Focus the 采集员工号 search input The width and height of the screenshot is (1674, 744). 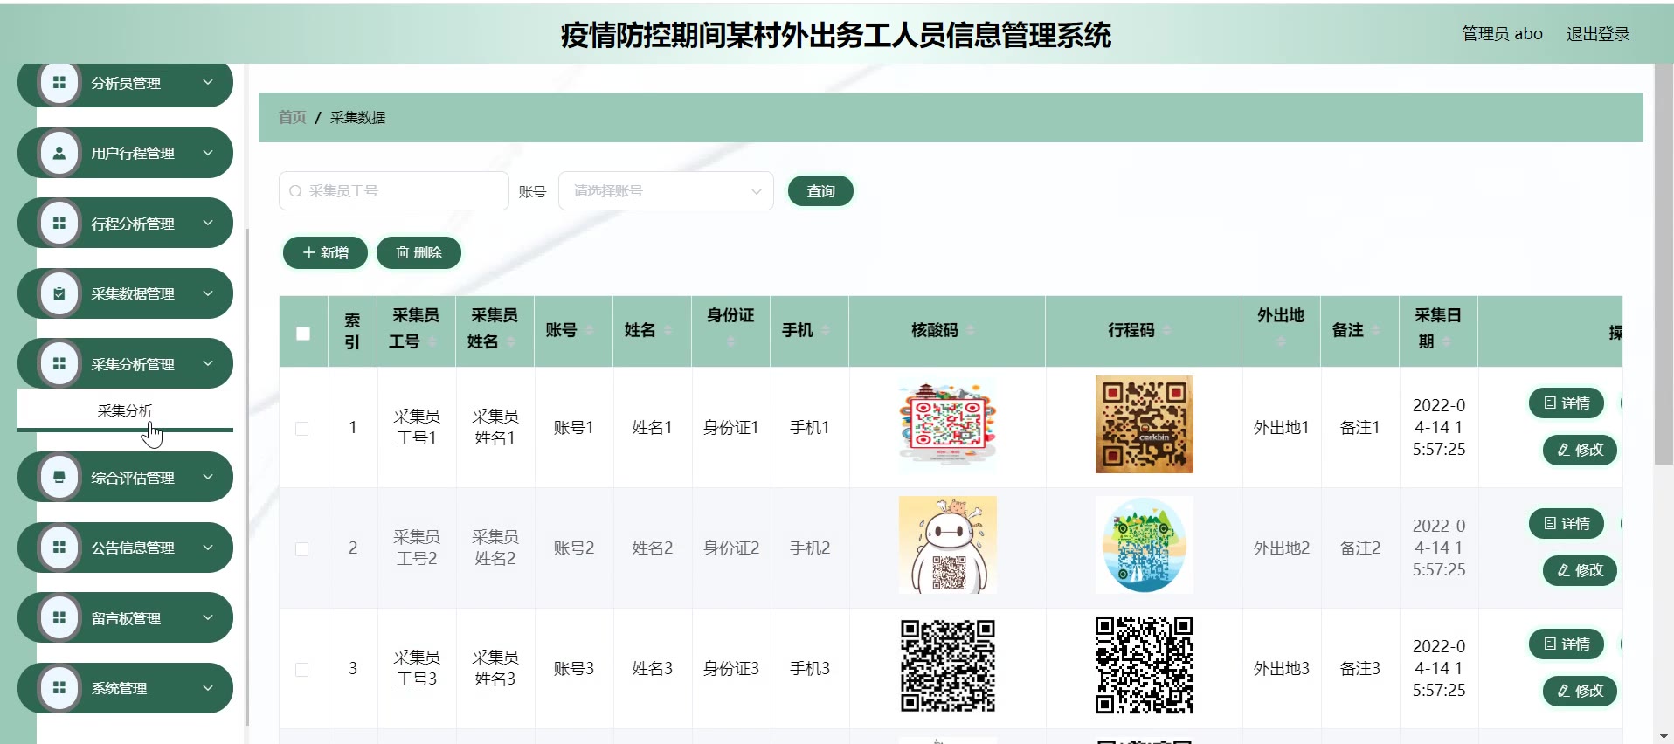(x=394, y=191)
